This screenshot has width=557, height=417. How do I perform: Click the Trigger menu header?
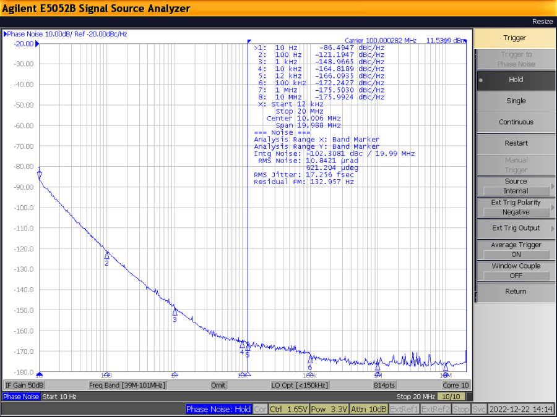click(x=515, y=38)
